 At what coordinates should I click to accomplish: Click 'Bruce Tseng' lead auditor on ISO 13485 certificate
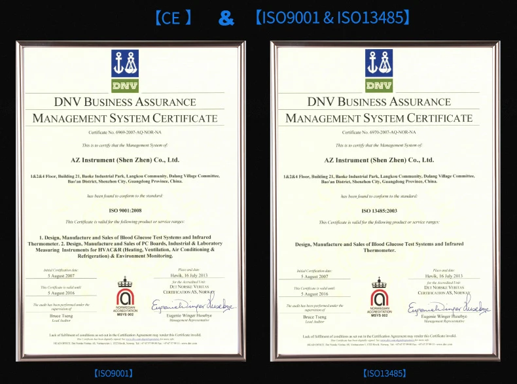click(315, 317)
